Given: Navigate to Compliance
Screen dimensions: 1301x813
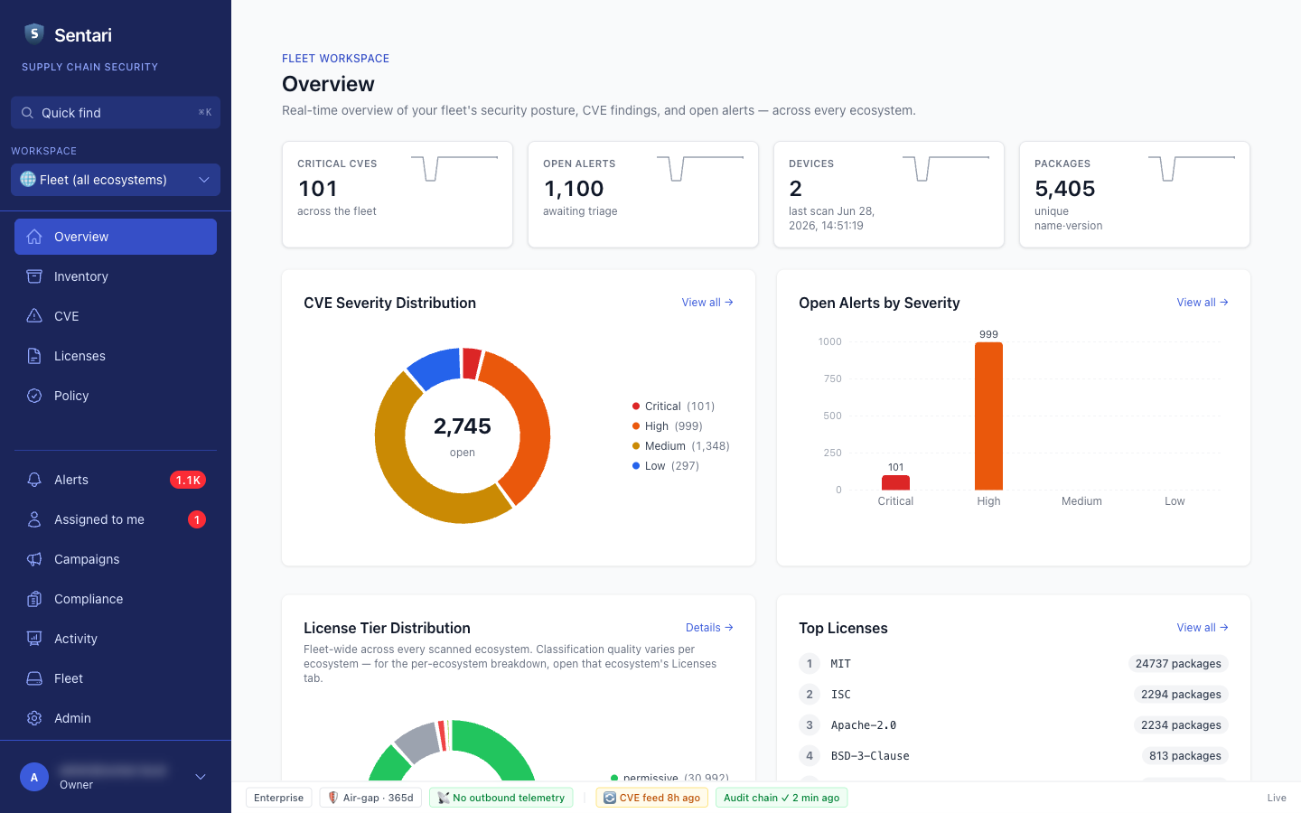Looking at the screenshot, I should [x=116, y=599].
